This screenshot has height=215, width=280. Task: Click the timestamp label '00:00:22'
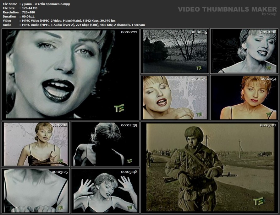(129, 32)
